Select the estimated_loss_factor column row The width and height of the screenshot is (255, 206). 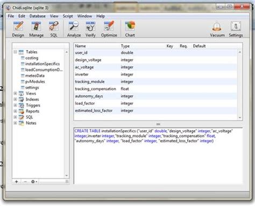(155, 111)
